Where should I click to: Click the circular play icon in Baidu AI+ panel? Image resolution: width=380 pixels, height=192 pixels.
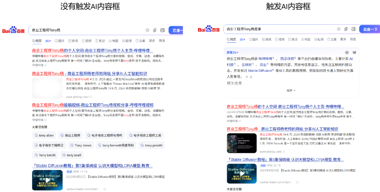[347, 53]
